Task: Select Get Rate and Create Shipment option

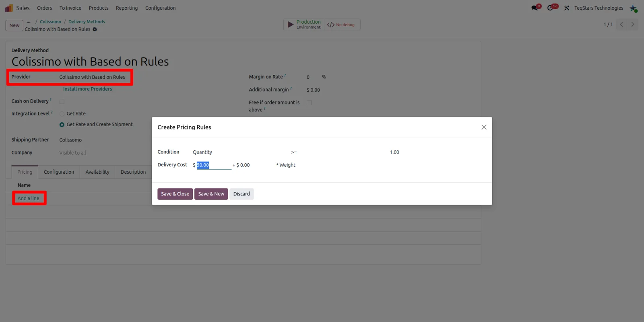Action: tap(62, 125)
